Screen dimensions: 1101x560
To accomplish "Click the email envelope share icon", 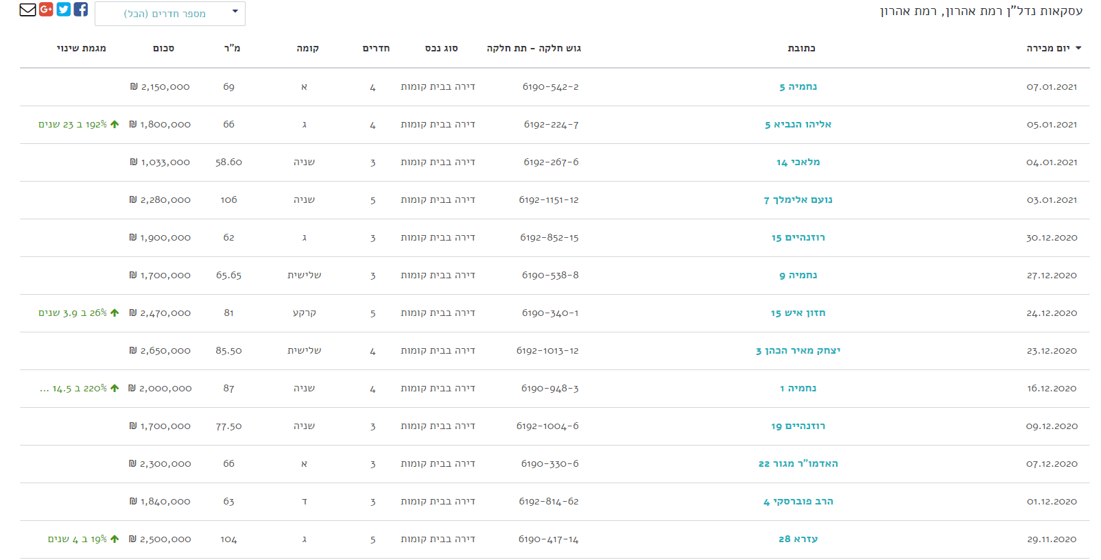I will [x=27, y=10].
